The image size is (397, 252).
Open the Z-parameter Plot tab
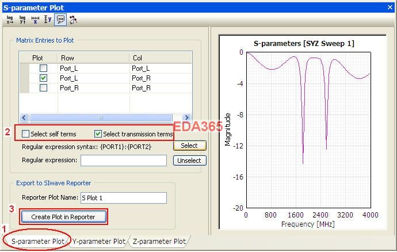(x=159, y=242)
